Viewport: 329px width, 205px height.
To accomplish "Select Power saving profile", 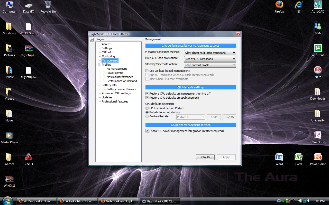I will [x=115, y=73].
